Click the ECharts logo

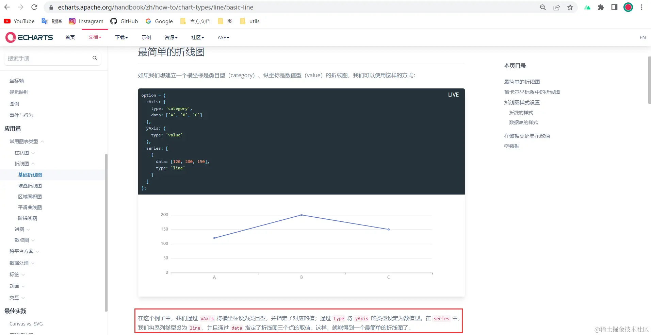(29, 37)
